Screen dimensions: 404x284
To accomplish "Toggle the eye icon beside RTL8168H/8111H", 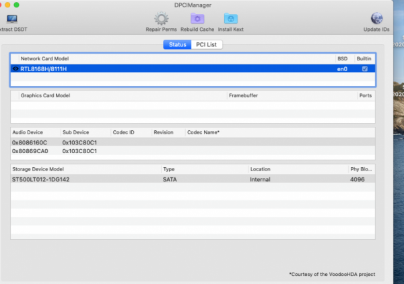I will pyautogui.click(x=15, y=68).
